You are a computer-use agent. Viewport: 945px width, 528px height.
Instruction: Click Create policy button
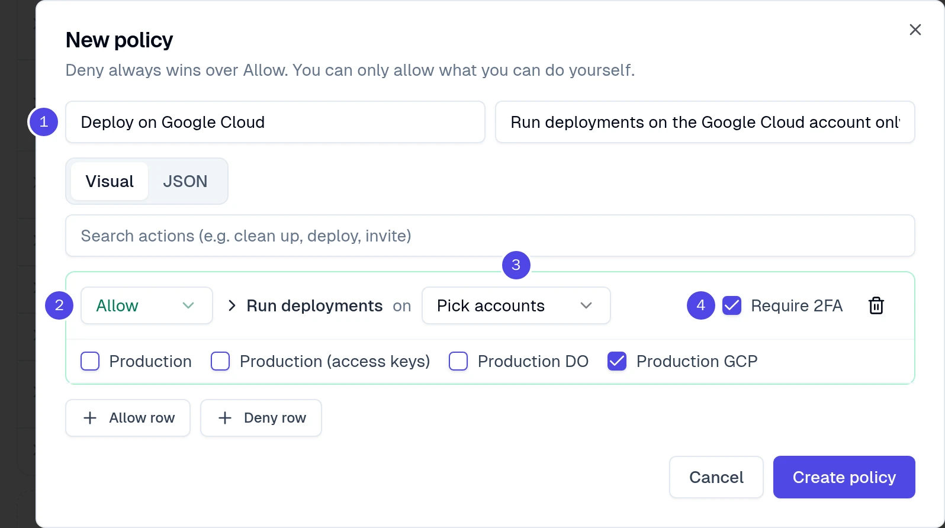(x=844, y=477)
